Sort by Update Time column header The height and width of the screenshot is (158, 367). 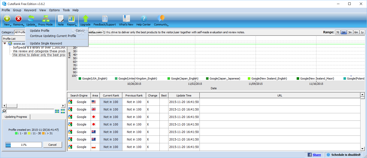coord(184,95)
